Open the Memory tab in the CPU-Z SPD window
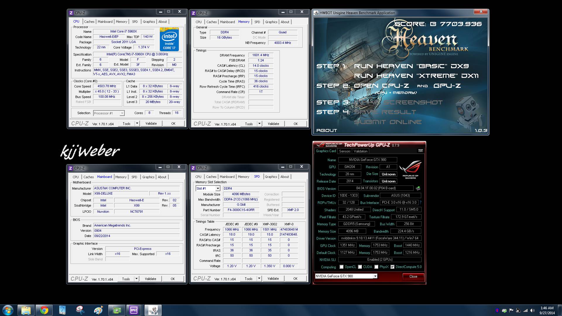 point(244,177)
